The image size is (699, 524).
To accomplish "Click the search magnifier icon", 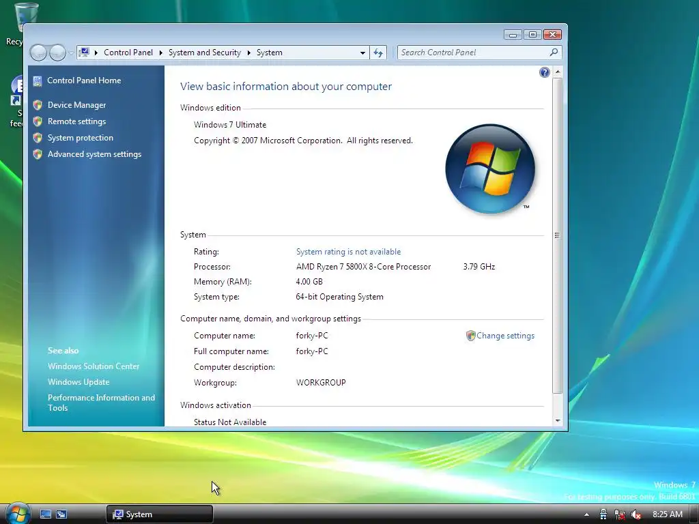I will click(x=554, y=53).
